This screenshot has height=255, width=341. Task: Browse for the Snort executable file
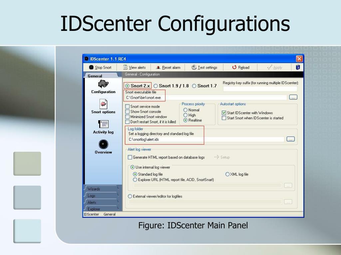point(293,97)
